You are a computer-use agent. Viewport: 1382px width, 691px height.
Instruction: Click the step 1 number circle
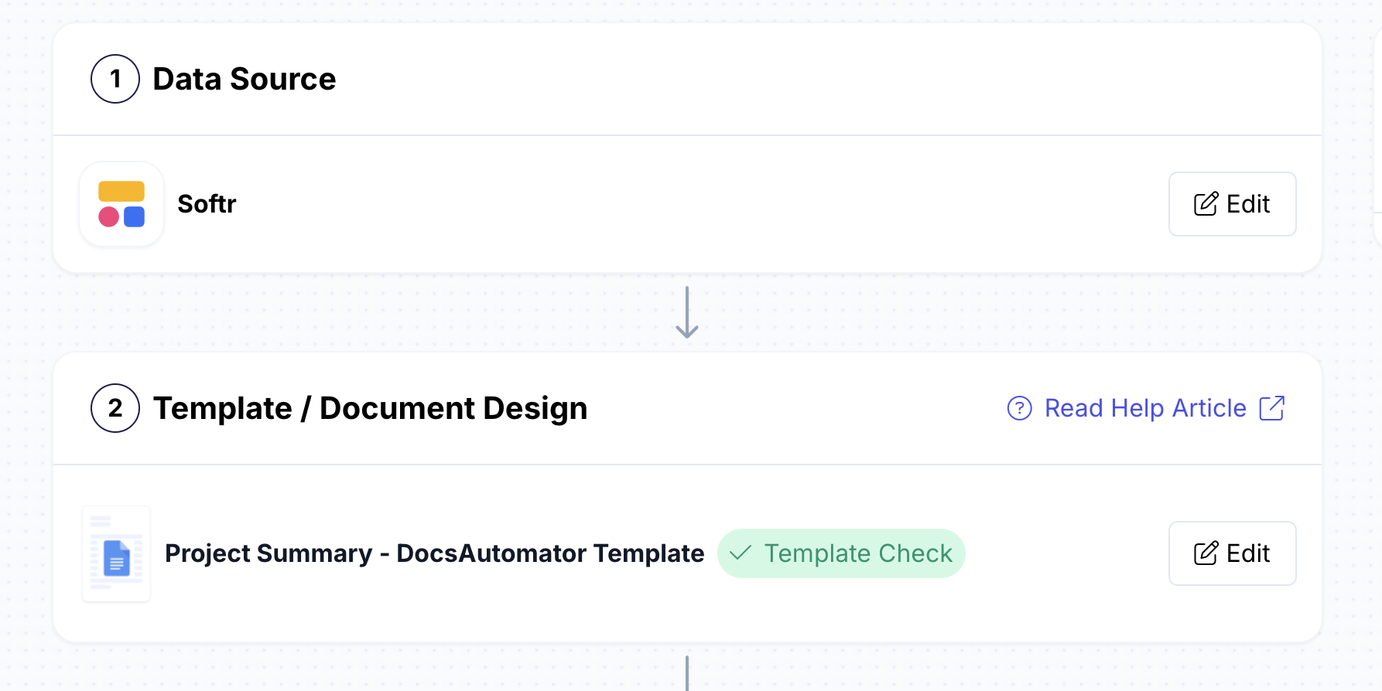tap(115, 79)
